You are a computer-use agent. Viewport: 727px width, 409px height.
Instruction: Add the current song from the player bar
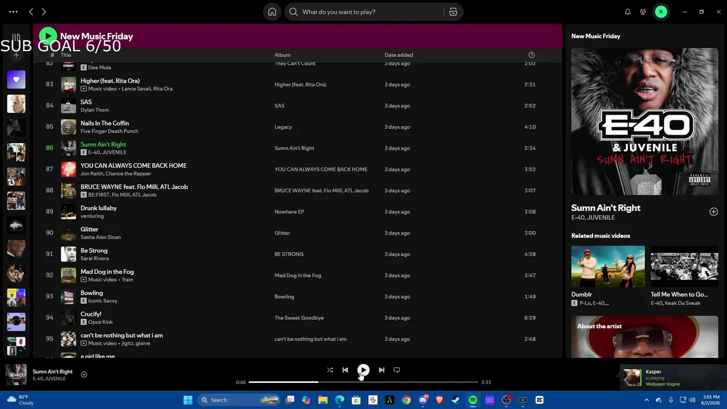84,374
